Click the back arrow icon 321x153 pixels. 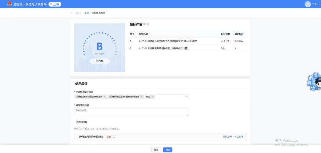point(73,13)
